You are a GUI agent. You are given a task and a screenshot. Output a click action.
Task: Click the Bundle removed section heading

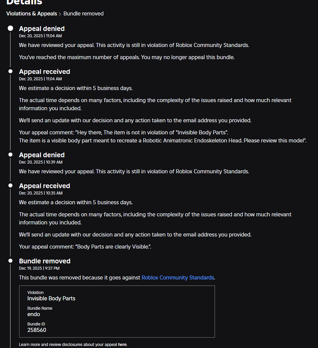pos(45,261)
